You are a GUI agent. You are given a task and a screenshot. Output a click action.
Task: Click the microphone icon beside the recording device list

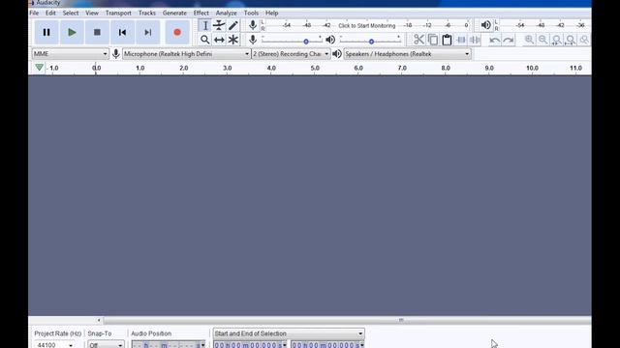point(116,54)
